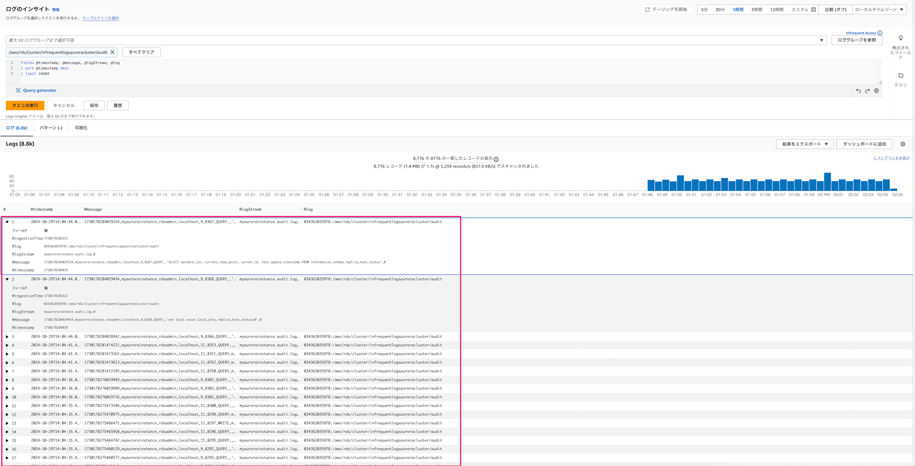
Task: Collapse log row 2
Action: (x=7, y=279)
